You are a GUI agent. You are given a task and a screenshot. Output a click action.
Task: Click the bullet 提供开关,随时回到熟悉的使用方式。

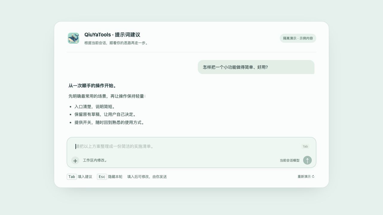point(110,122)
